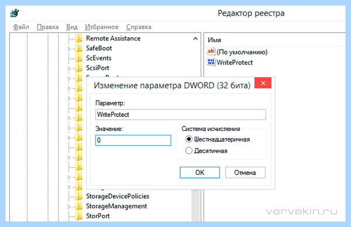Select the WriteProtect value in the list
Screen dimensions: 351x227
point(235,62)
